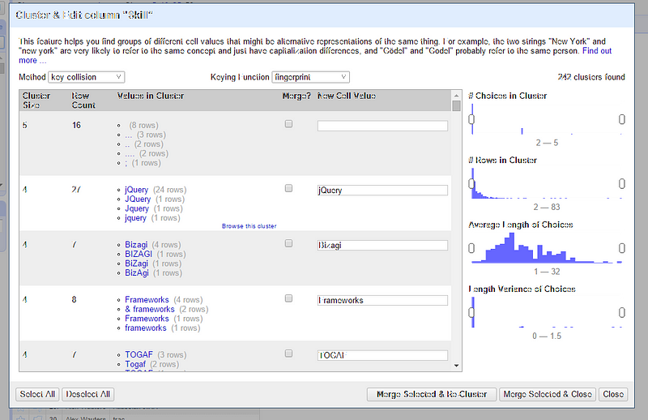Click the lowercase jquery value link
Viewport: 648px width, 420px height.
pyautogui.click(x=136, y=218)
